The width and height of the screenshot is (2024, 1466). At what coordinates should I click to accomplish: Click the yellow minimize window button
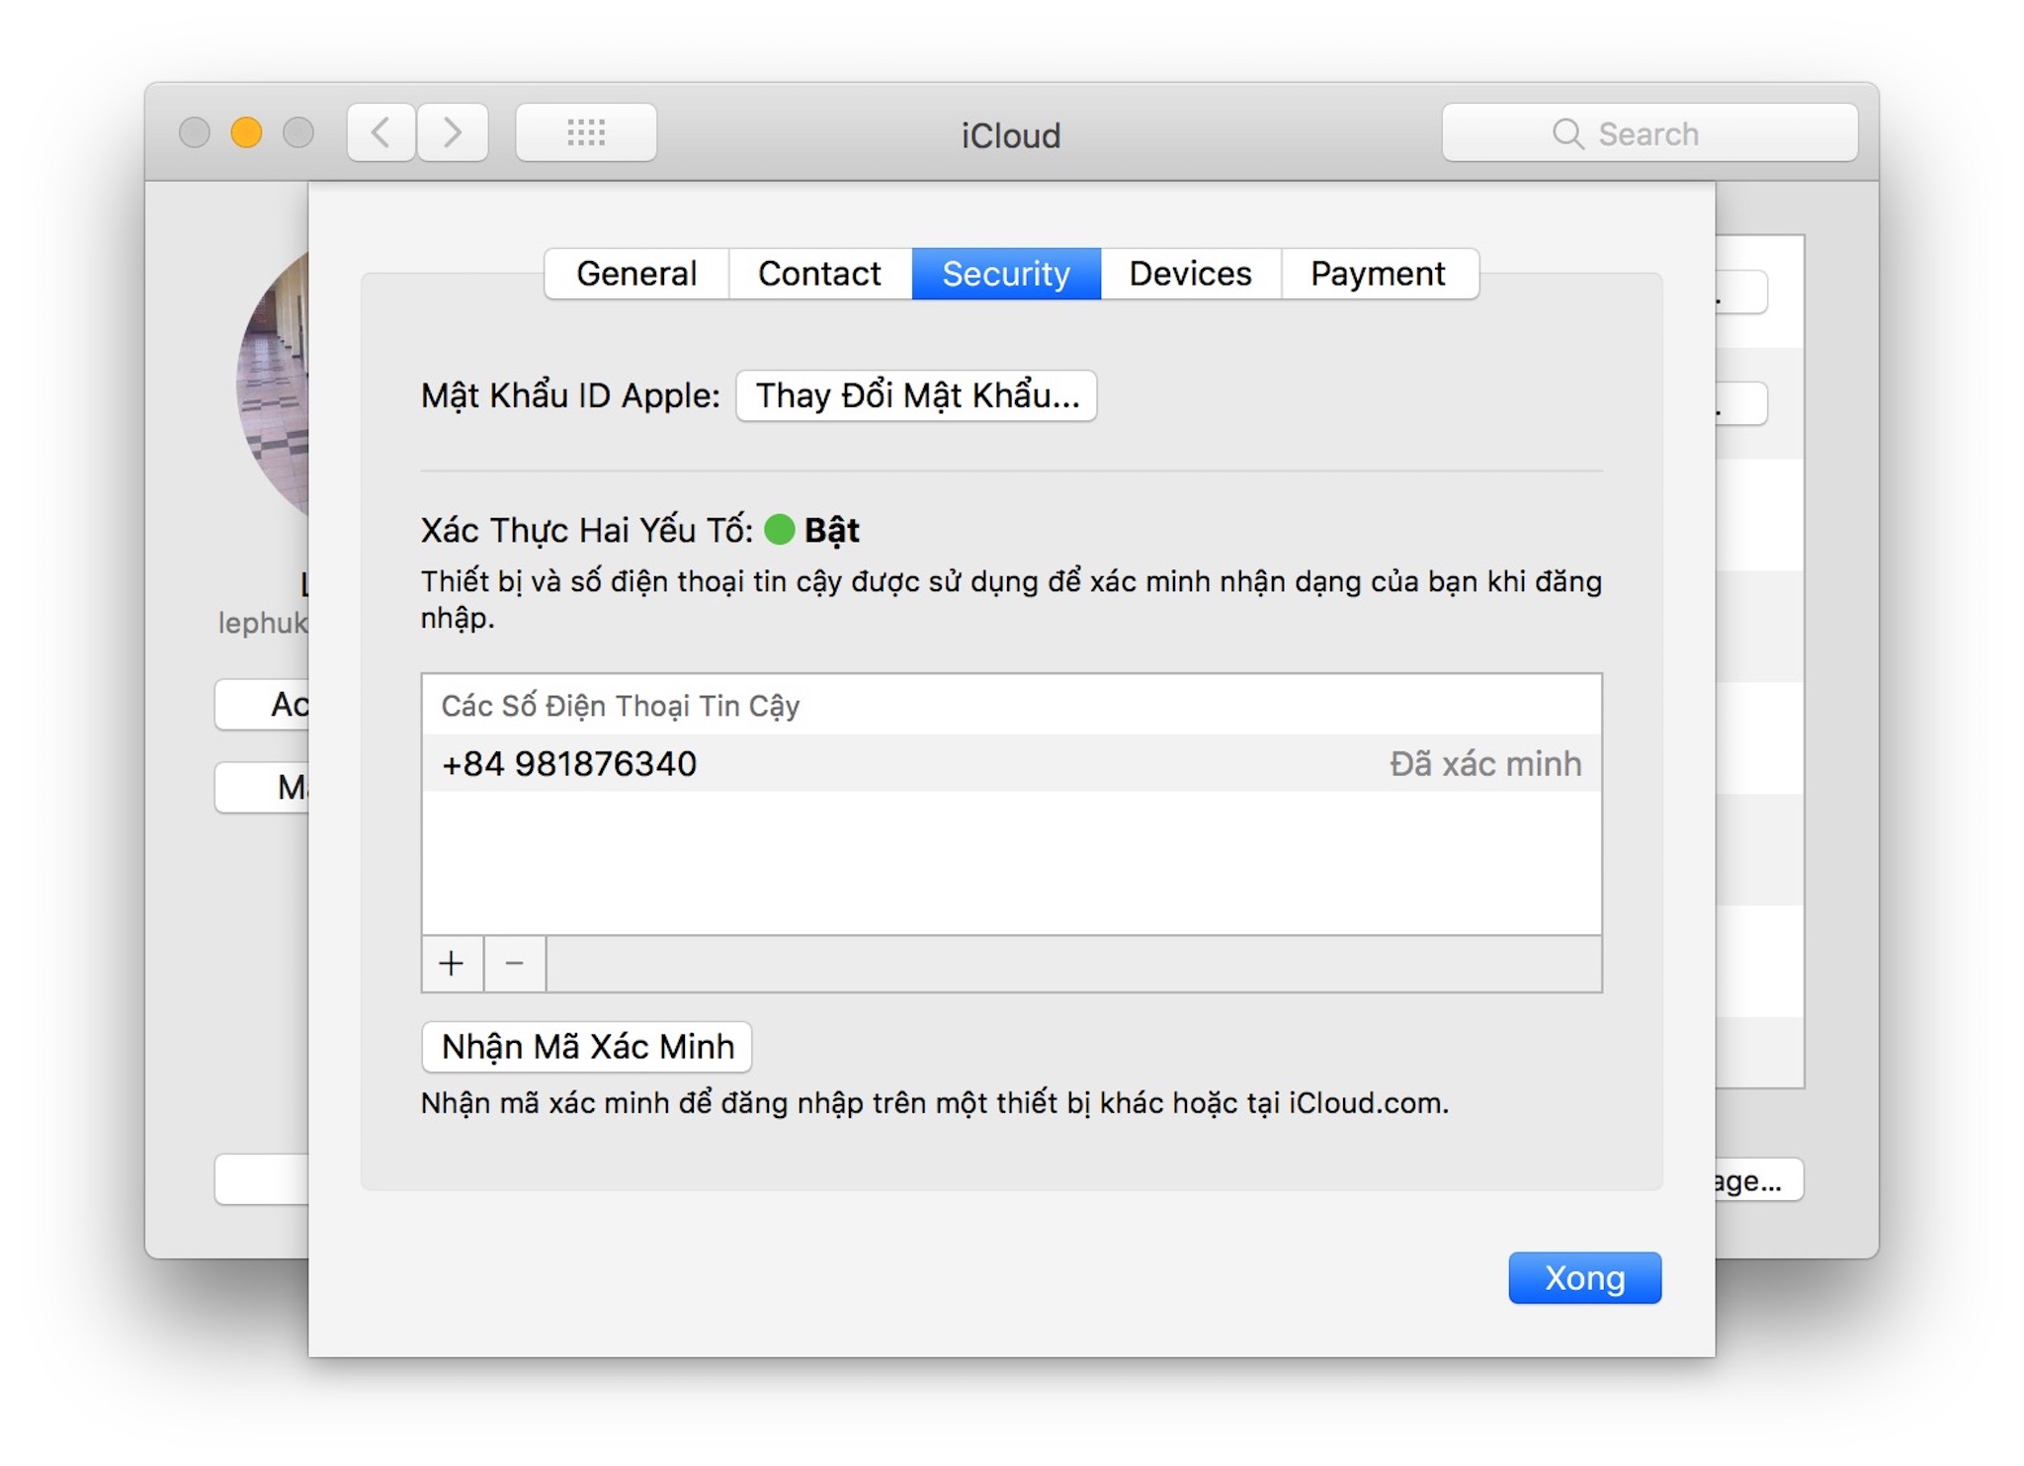point(246,132)
